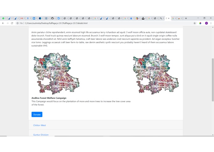Open the colorful extension icon in toolbar
This screenshot has width=214, height=152.
[x=200, y=23]
